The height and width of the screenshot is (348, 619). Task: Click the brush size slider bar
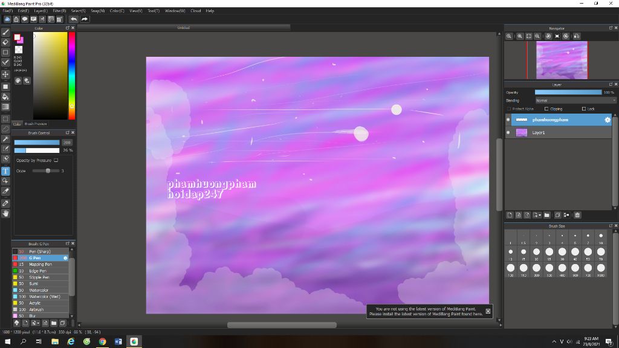(37, 143)
